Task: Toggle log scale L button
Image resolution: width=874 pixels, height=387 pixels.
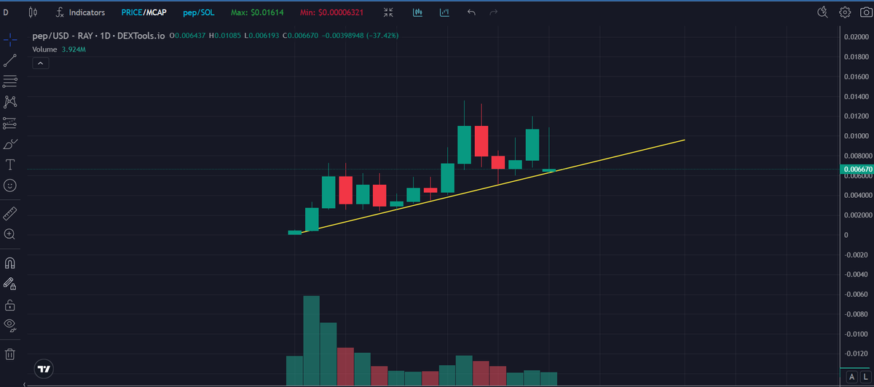Action: coord(865,376)
